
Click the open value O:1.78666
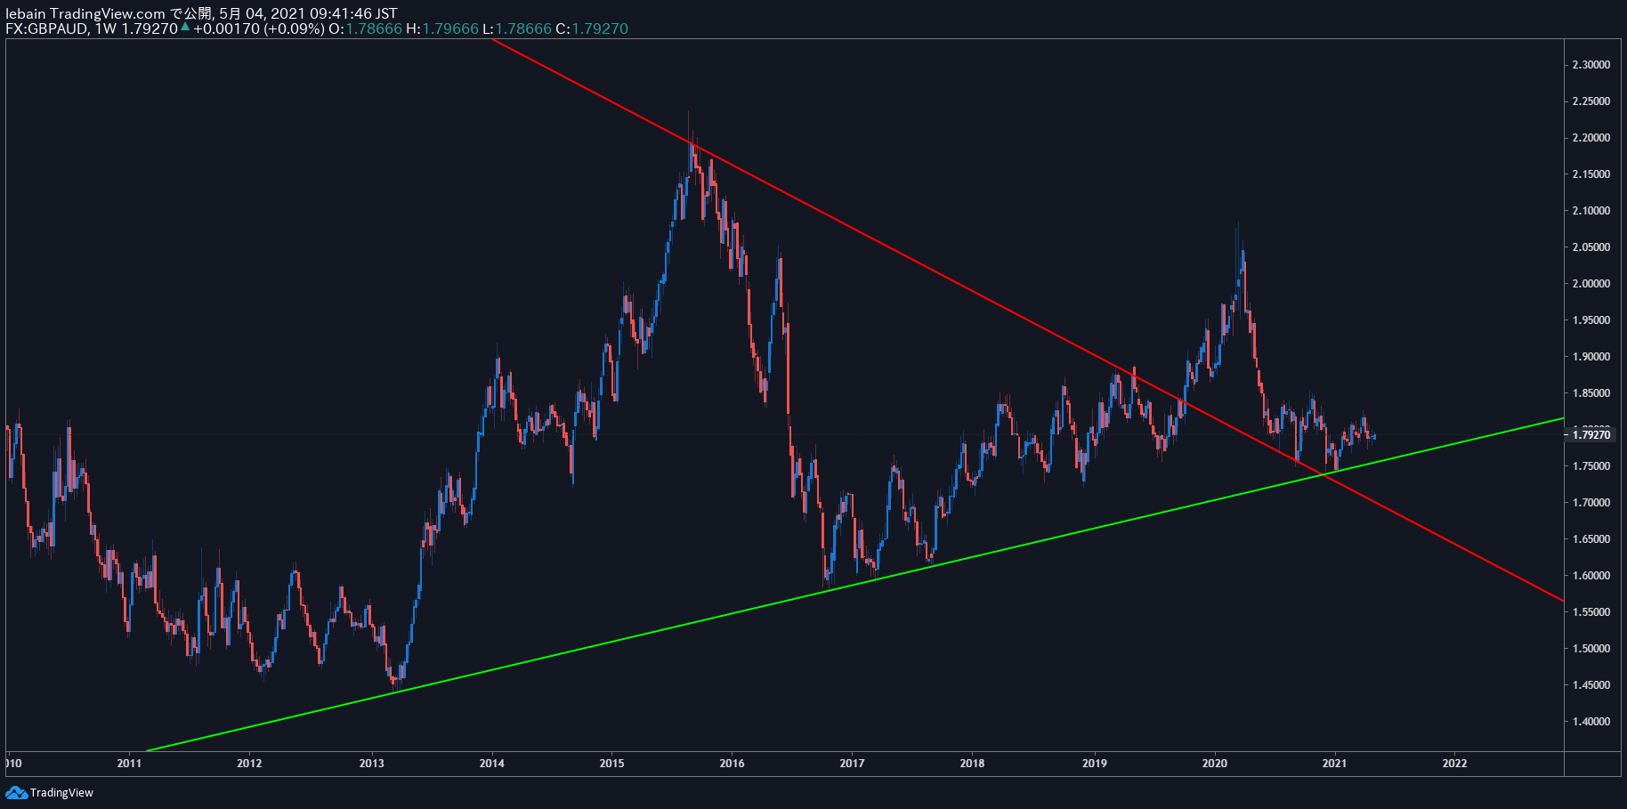coord(365,28)
